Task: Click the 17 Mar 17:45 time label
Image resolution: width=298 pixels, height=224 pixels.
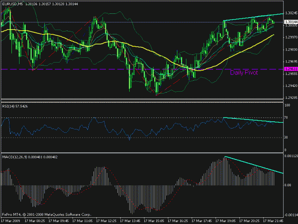Action: pos(202,221)
